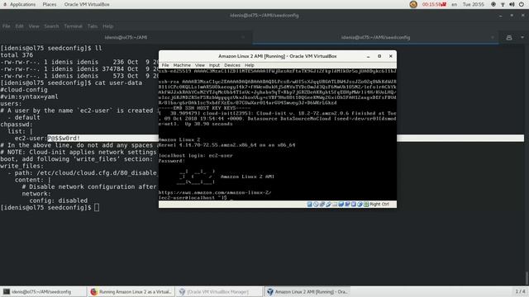Open the Input menu in VirtualBox window
Image resolution: width=529 pixels, height=297 pixels.
point(214,65)
